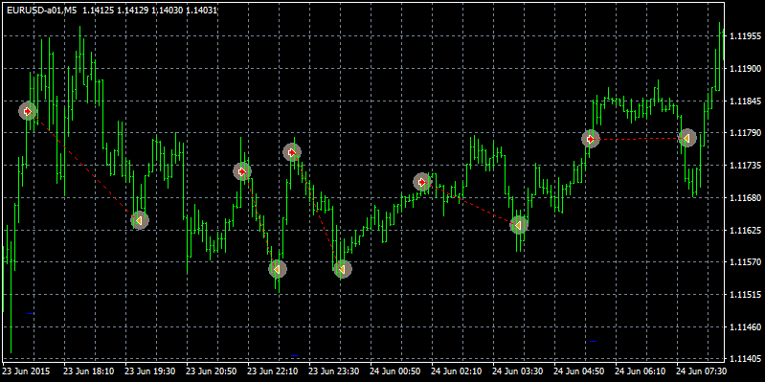The image size is (765, 382).
Task: Click the 24 Jun 07:30 time label
Action: click(702, 371)
